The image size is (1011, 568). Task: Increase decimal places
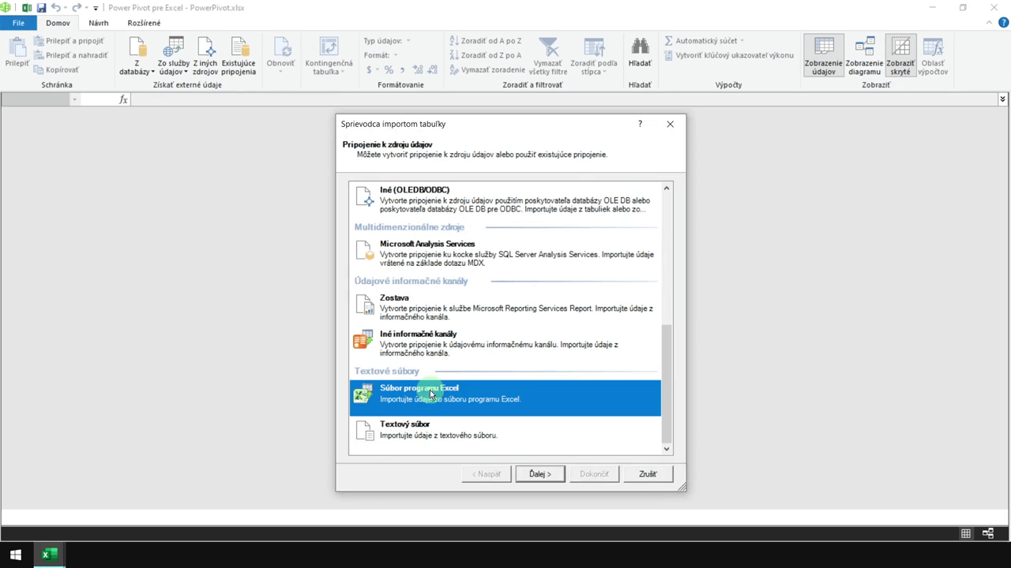(x=418, y=70)
